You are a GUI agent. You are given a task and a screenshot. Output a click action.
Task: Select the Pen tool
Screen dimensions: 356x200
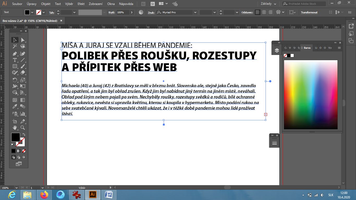[x=15, y=54]
